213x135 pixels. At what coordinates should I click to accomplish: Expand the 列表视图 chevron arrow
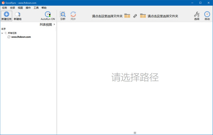click(x=54, y=24)
